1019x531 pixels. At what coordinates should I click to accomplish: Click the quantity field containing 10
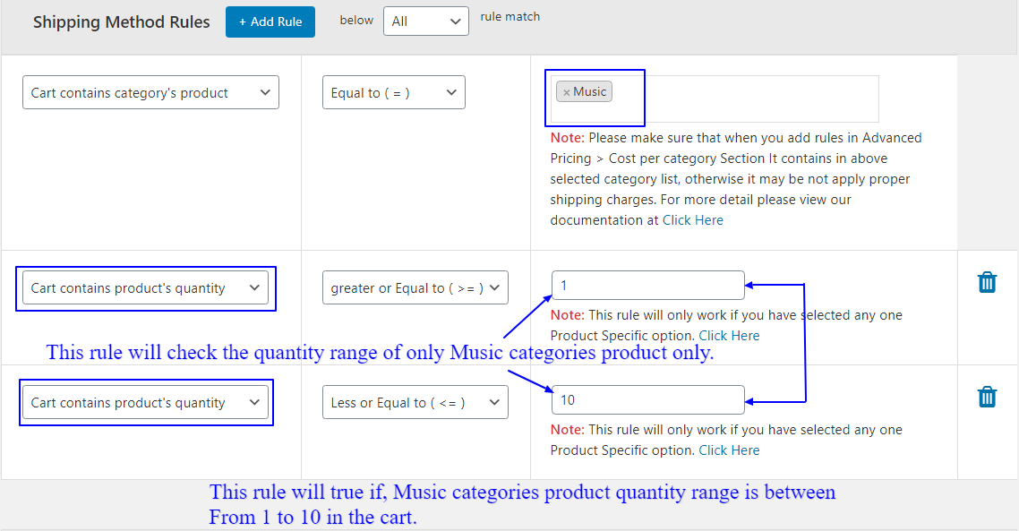[x=648, y=399]
